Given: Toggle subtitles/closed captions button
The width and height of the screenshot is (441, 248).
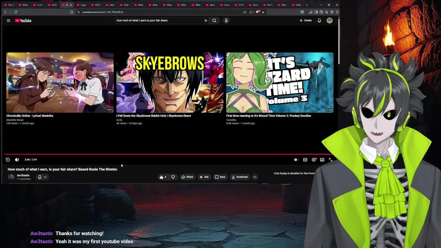Looking at the screenshot, I should coord(305,160).
